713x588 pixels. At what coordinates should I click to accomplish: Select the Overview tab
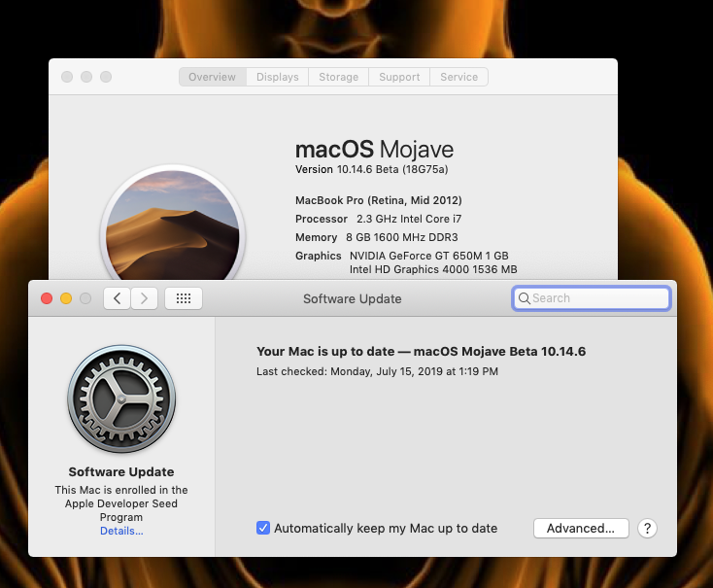[x=213, y=77]
